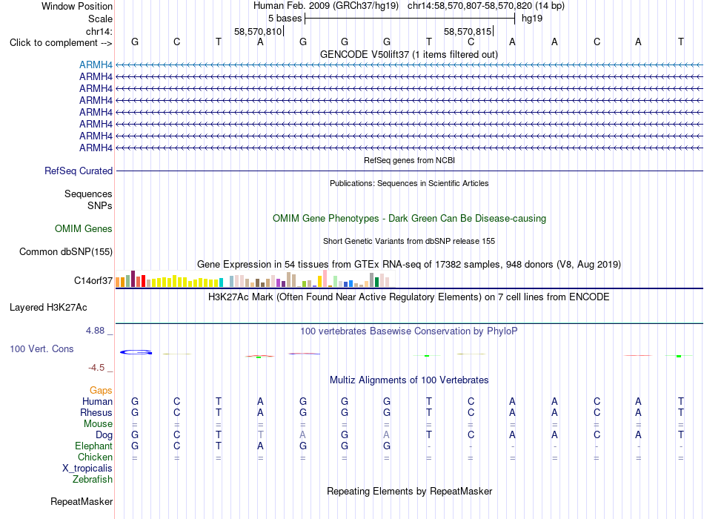Click the orange Gaps label
The height and width of the screenshot is (519, 704).
click(x=101, y=391)
